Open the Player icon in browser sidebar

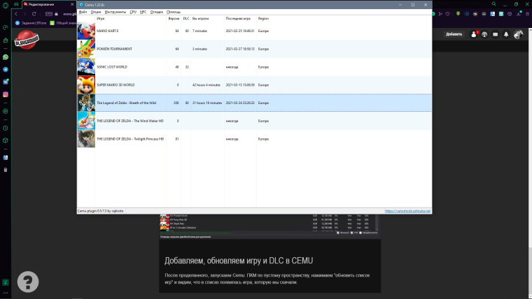coord(6,111)
